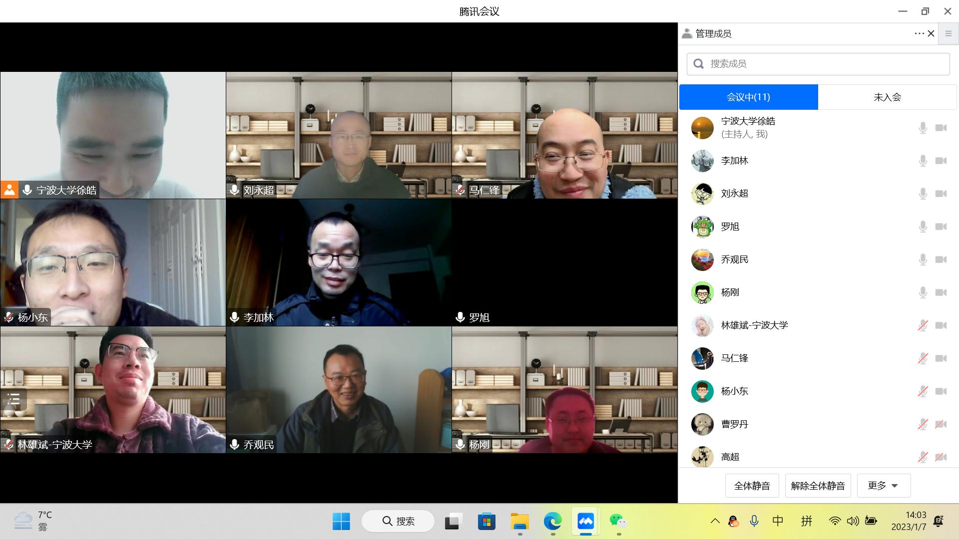
Task: Show hidden system tray icons chevron
Action: click(715, 522)
